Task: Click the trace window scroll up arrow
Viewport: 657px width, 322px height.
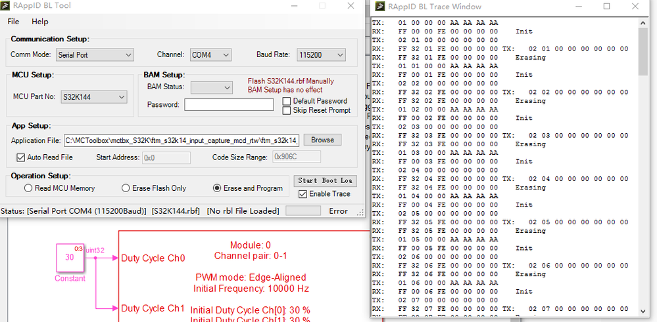Action: point(643,23)
